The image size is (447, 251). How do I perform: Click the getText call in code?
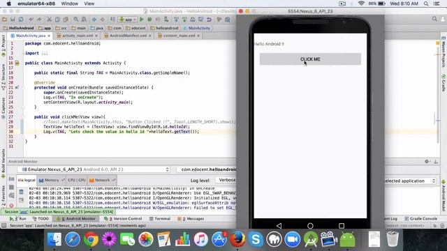pyautogui.click(x=182, y=132)
